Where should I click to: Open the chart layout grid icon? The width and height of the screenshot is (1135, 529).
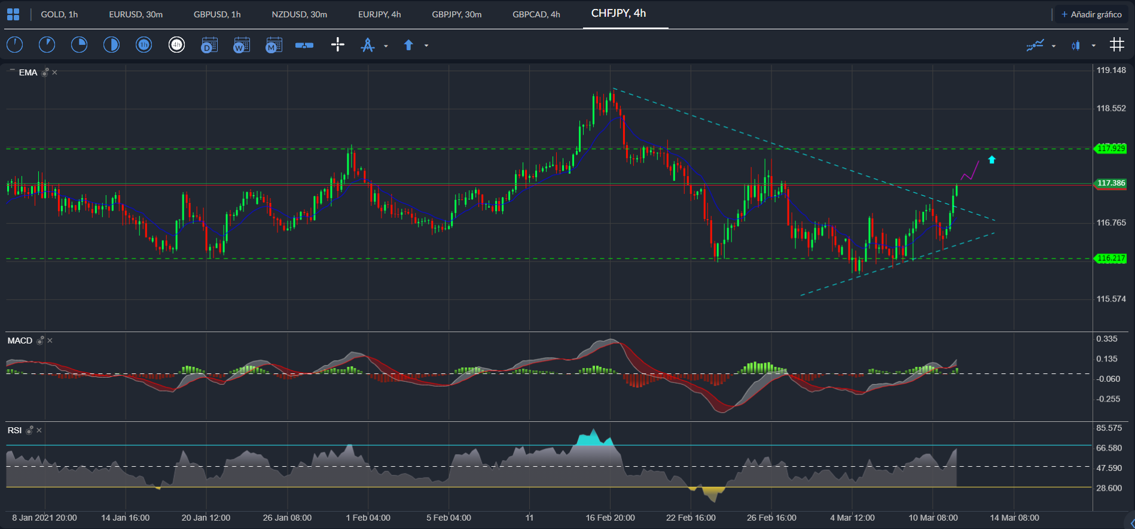click(13, 14)
